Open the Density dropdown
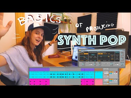This screenshot has width=131, height=98. 117,65
